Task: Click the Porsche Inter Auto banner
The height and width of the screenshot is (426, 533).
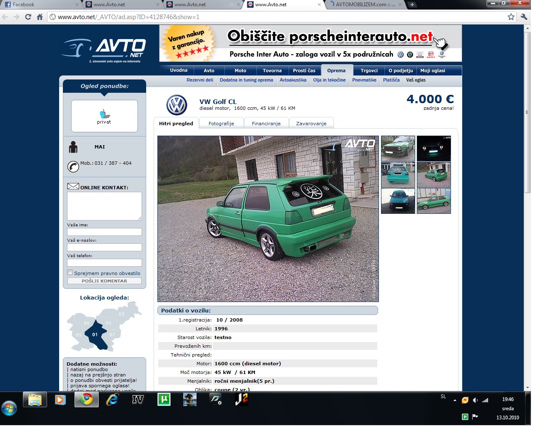Action: coord(311,43)
